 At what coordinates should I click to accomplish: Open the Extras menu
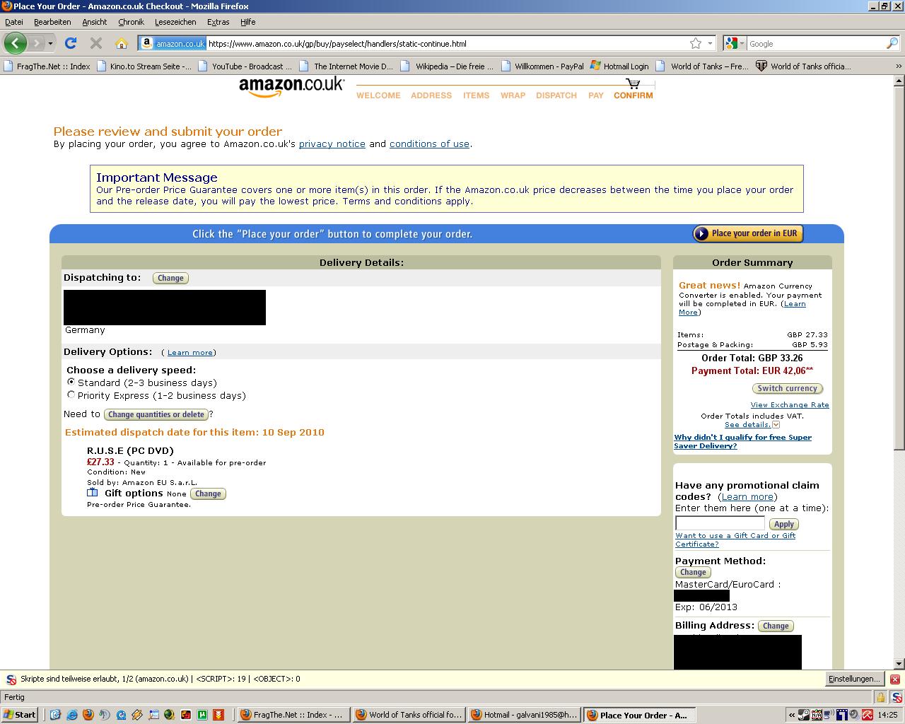(218, 22)
